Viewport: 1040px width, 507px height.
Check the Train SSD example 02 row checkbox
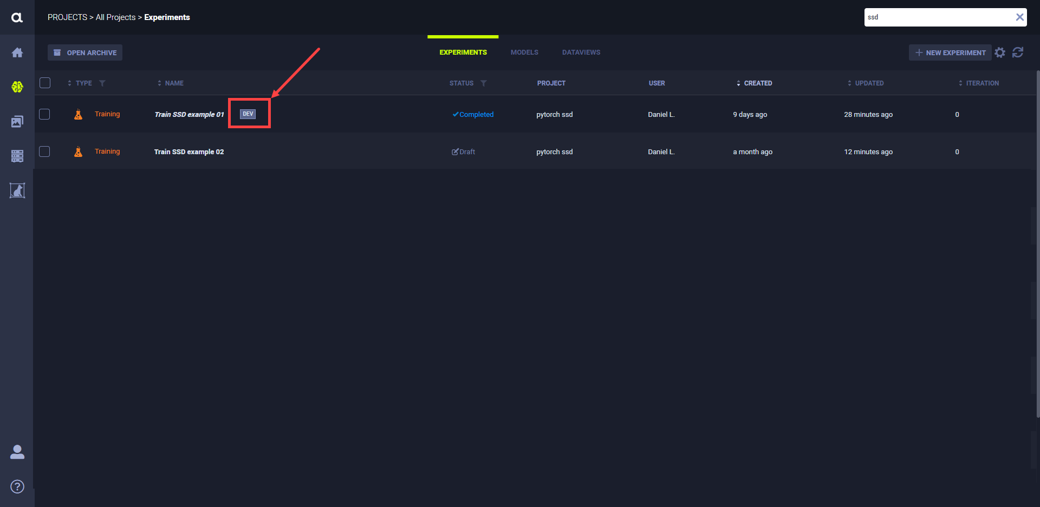pyautogui.click(x=45, y=152)
